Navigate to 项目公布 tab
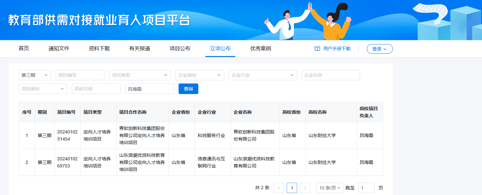This screenshot has width=482, height=195. pyautogui.click(x=180, y=49)
